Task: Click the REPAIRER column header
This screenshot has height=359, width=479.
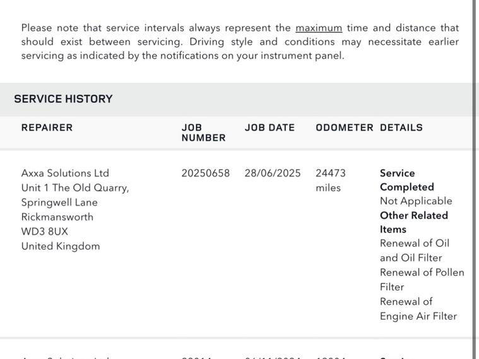Action: pos(47,127)
